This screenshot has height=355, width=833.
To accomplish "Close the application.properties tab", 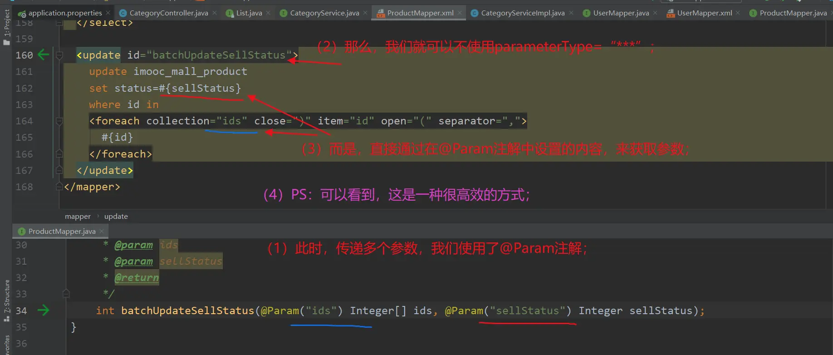I will [x=108, y=13].
